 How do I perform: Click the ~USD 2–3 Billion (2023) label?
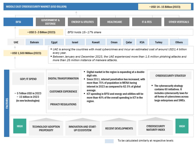[x=41, y=32]
